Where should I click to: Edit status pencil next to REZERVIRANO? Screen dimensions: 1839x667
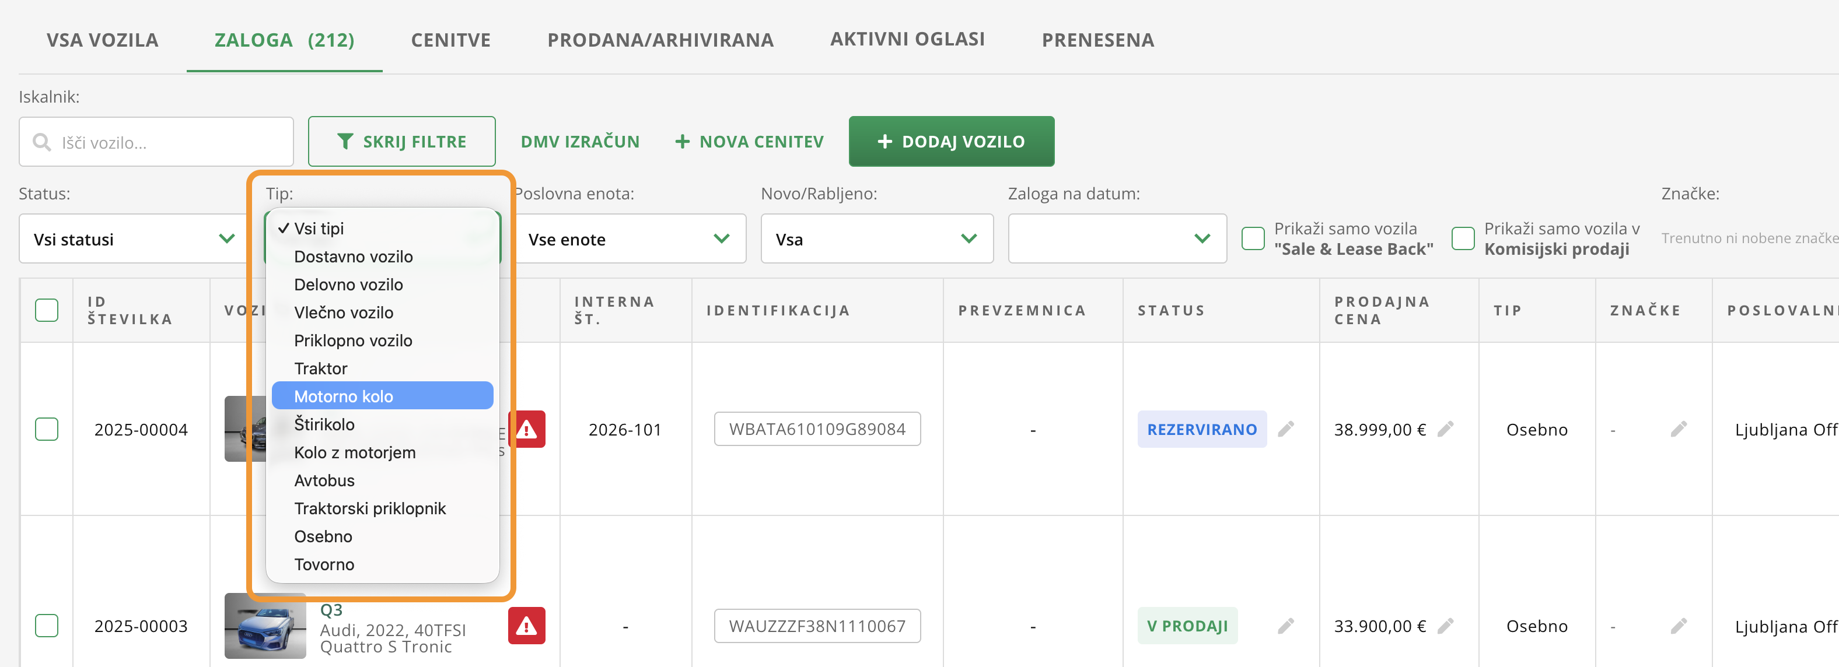coord(1286,429)
